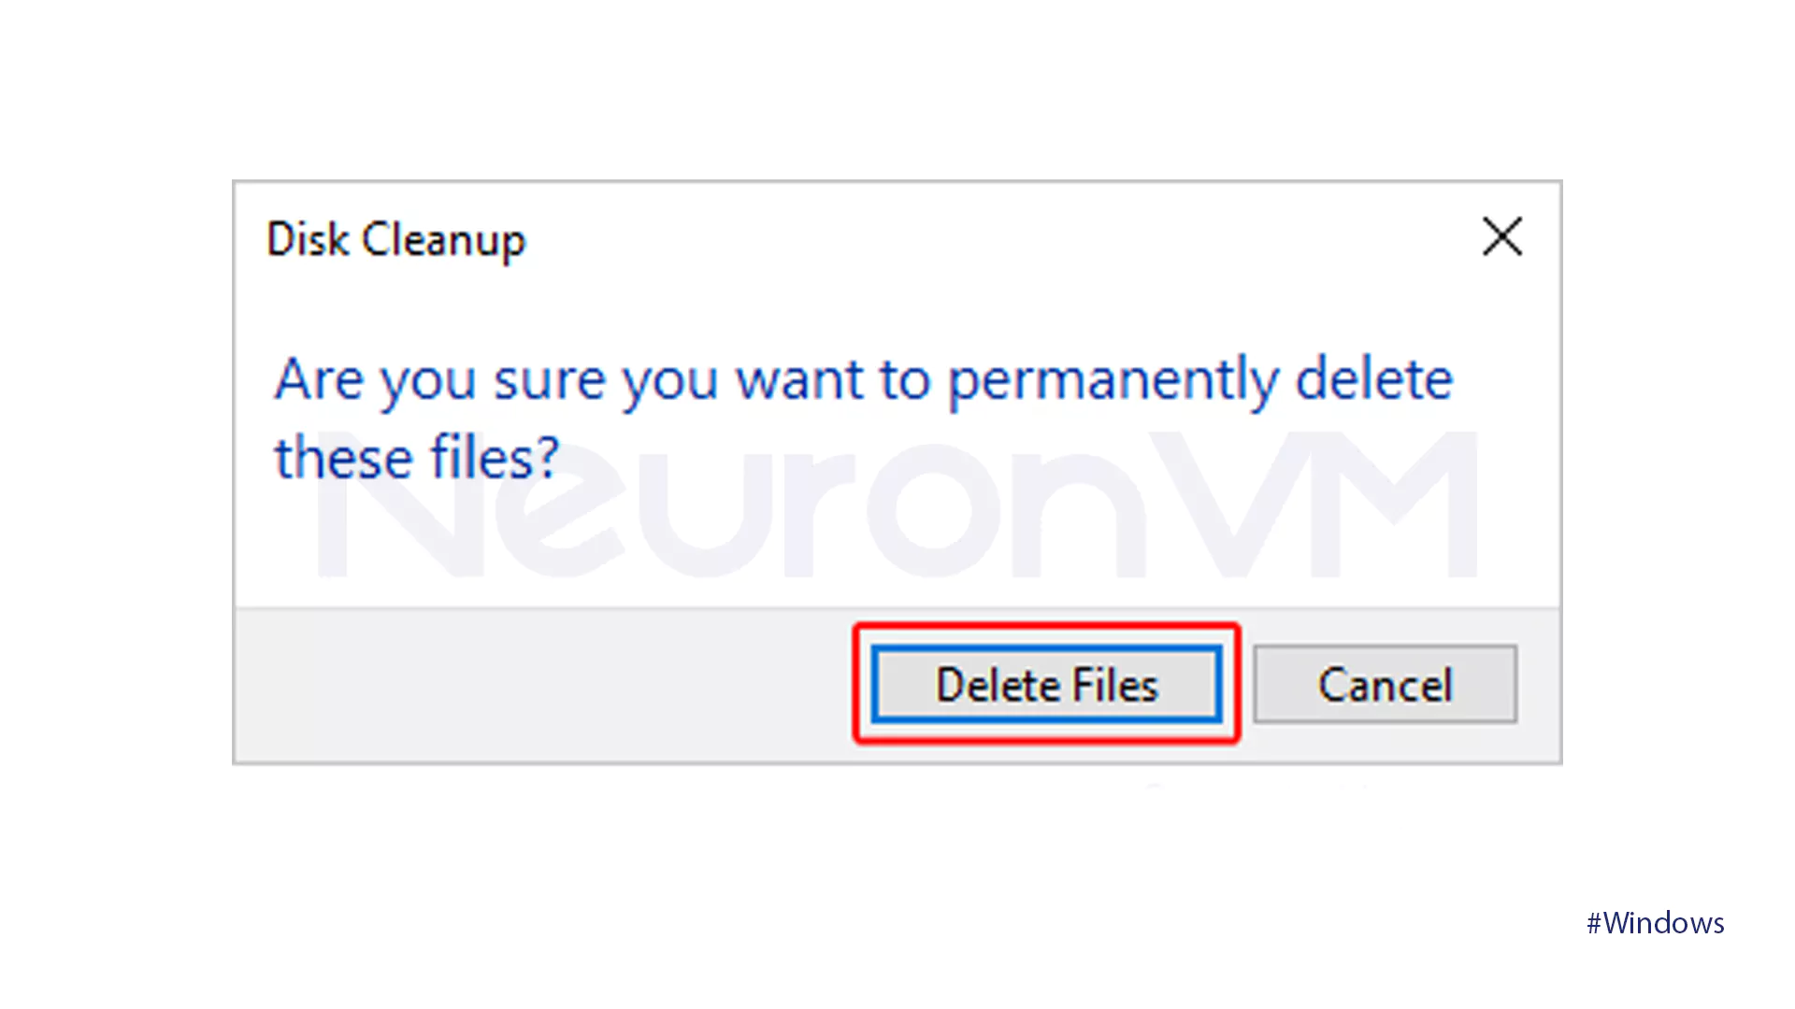Click the #Windows hashtag label
This screenshot has height=1009, width=1795.
click(1655, 923)
